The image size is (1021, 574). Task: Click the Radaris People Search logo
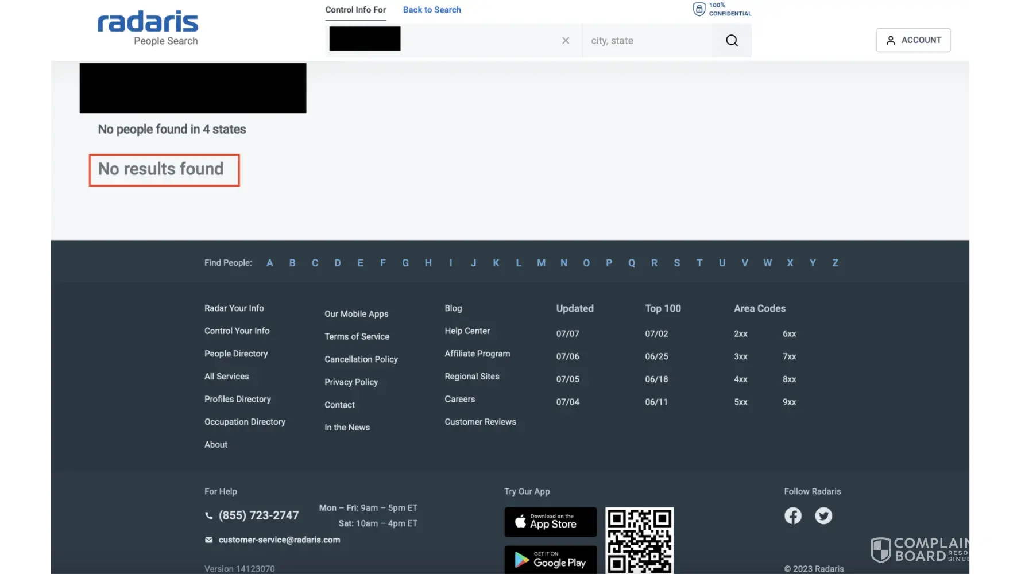point(148,28)
